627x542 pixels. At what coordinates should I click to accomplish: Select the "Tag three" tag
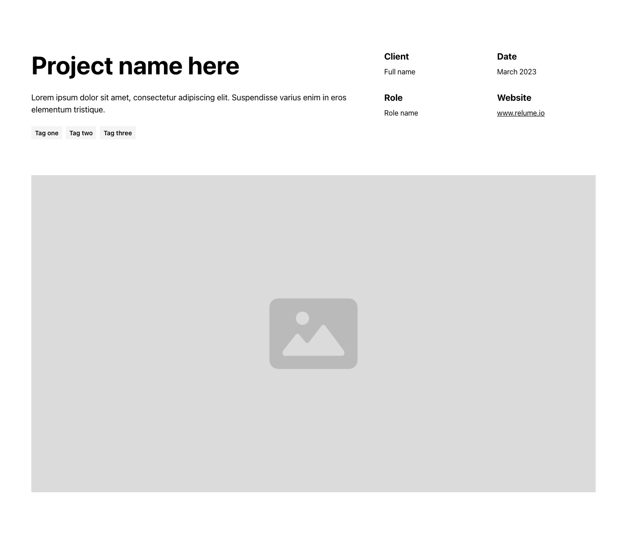pyautogui.click(x=118, y=133)
